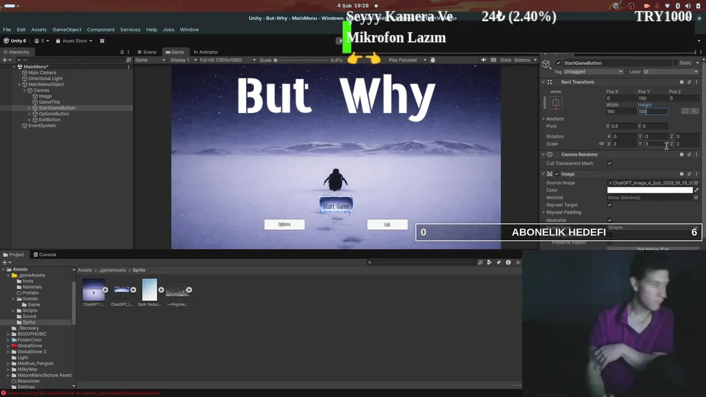
Task: Toggle the Raycast Target checkbox
Action: pos(609,205)
